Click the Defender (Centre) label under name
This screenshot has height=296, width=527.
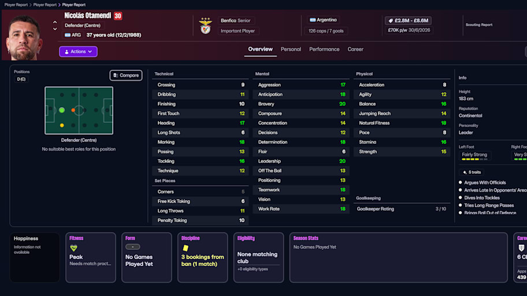[x=82, y=25]
